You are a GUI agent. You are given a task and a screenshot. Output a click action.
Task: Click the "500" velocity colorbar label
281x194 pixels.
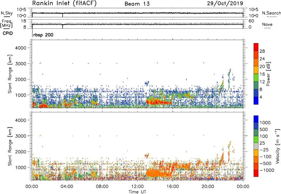(x=264, y=129)
